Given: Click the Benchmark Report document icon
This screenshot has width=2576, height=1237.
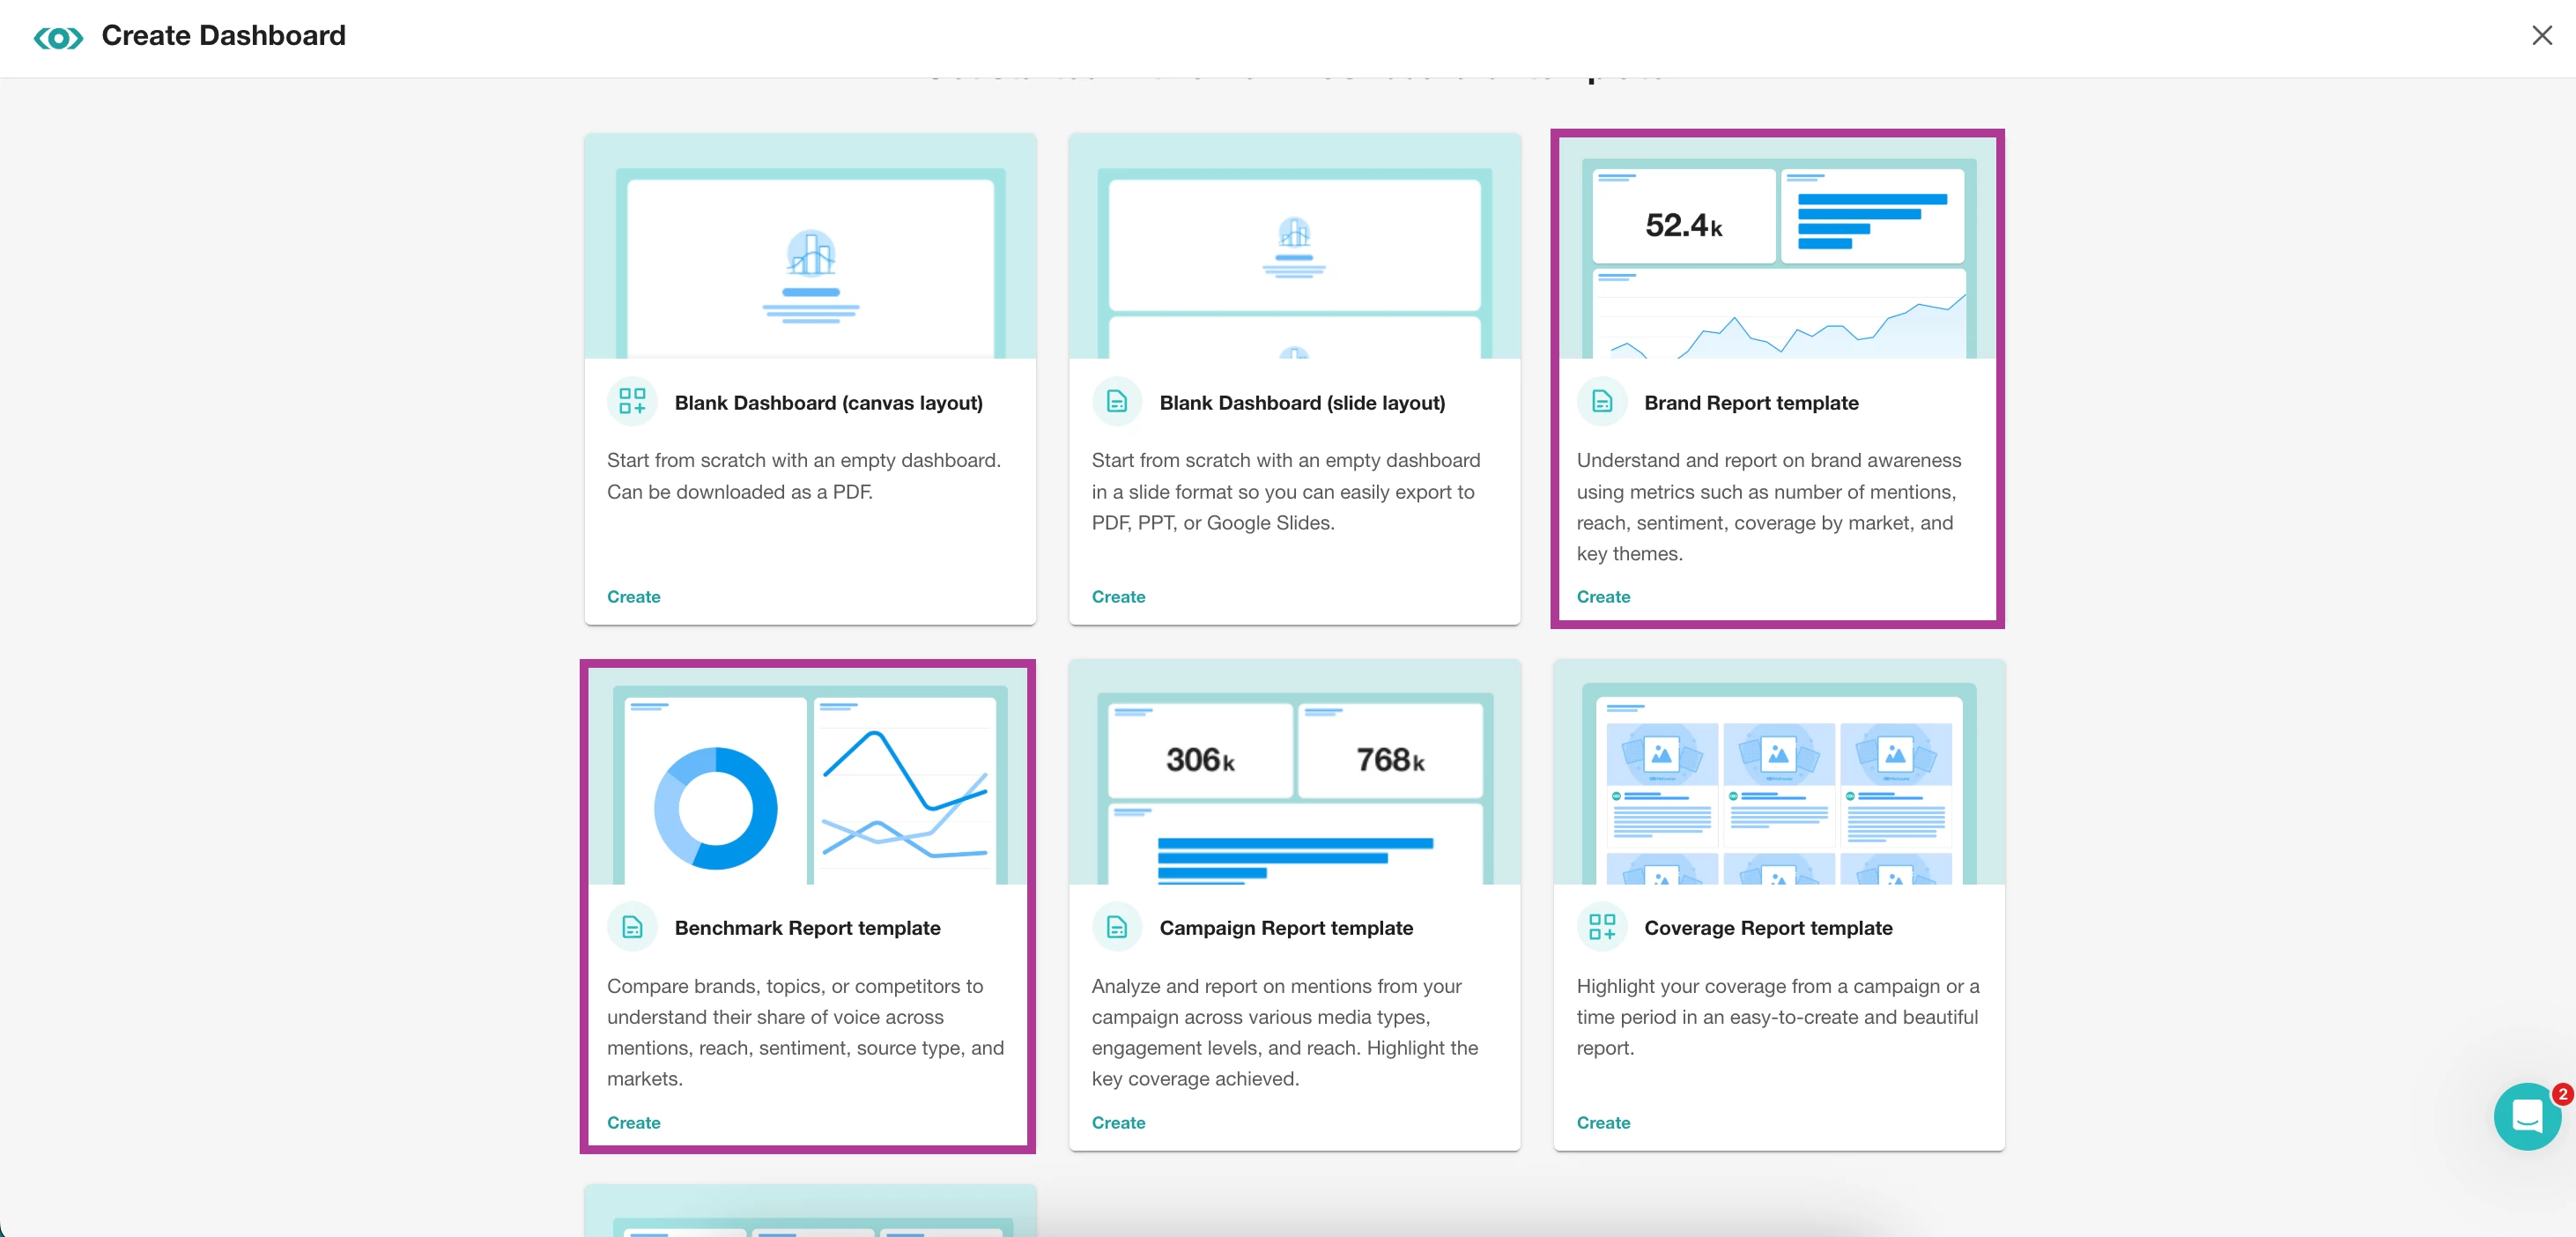Looking at the screenshot, I should (632, 927).
